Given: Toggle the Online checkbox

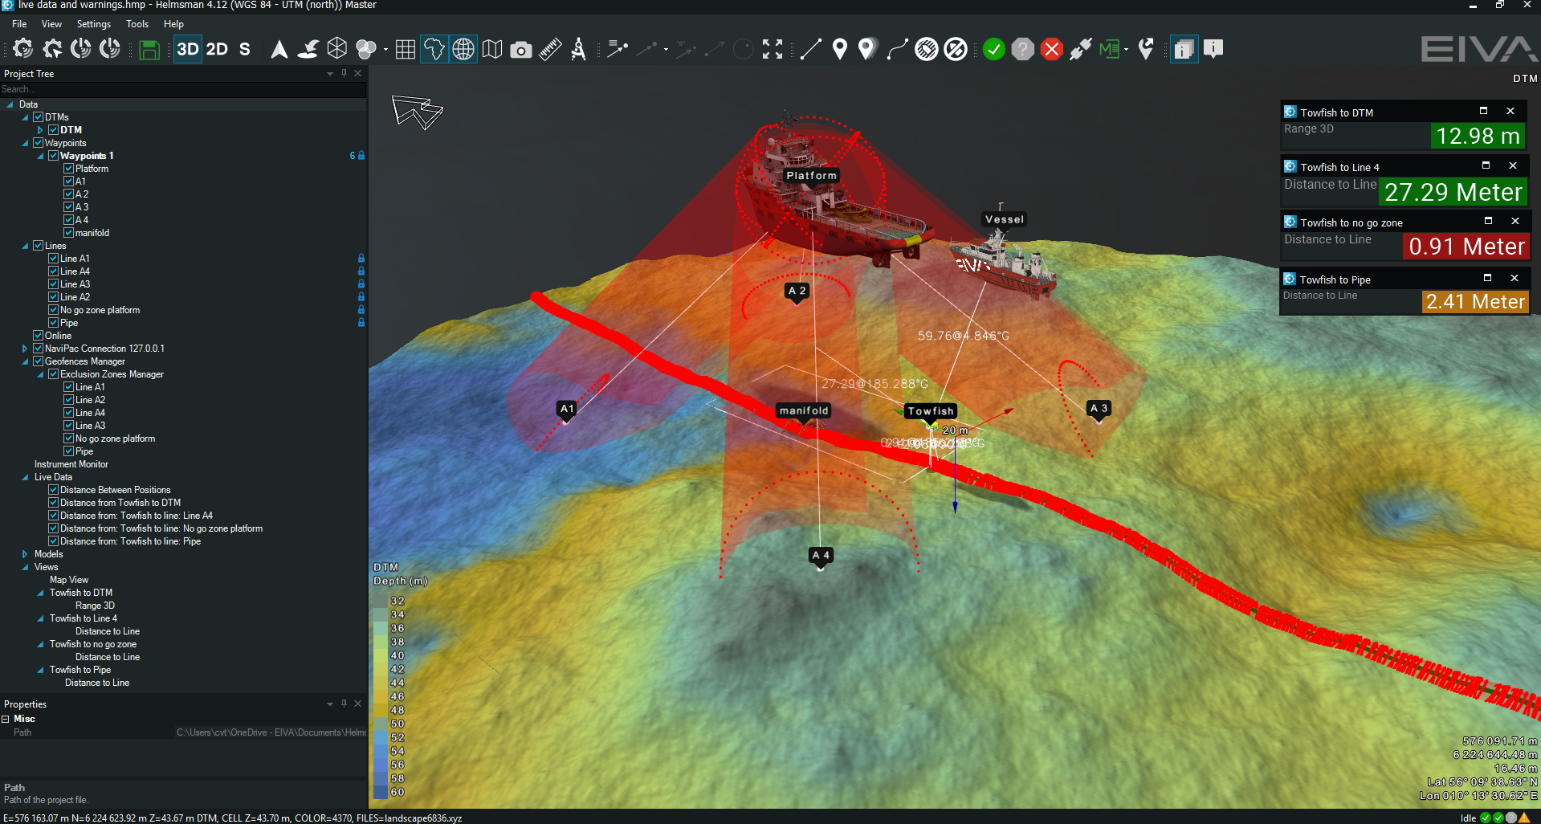Looking at the screenshot, I should [x=38, y=336].
